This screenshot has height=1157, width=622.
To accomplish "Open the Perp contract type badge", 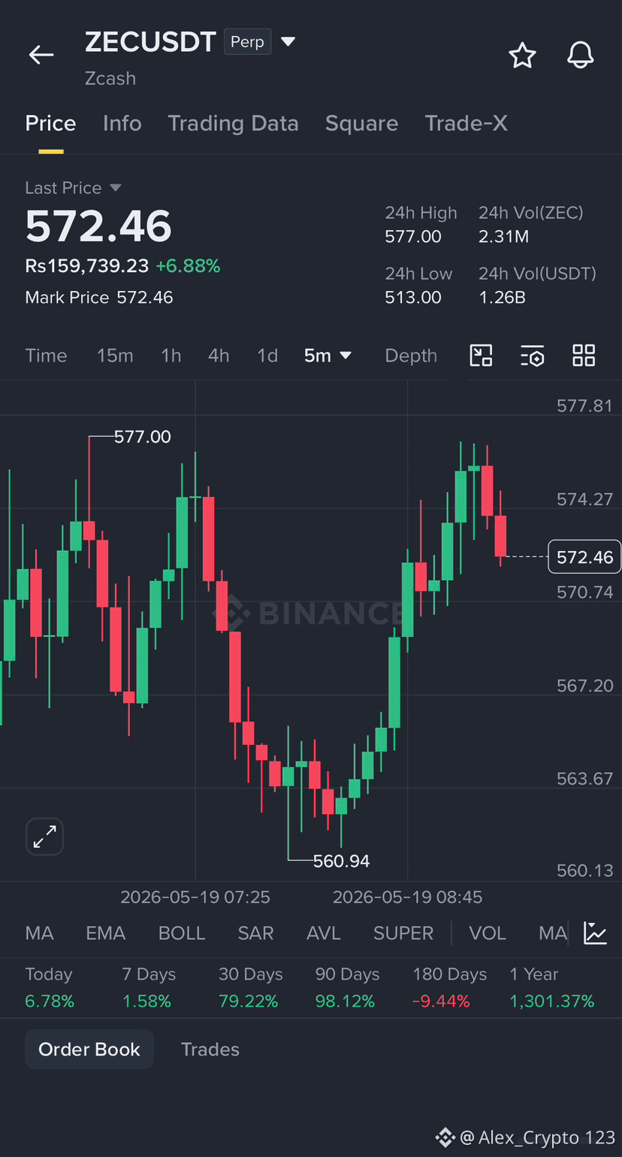I will (x=247, y=42).
